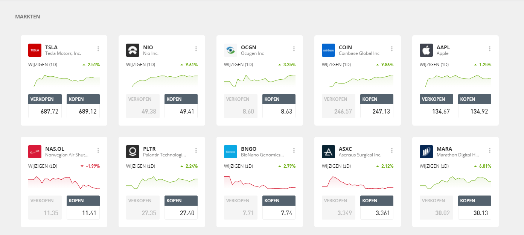
Task: Open the Coinbase Global Inc name link
Action: coord(359,53)
